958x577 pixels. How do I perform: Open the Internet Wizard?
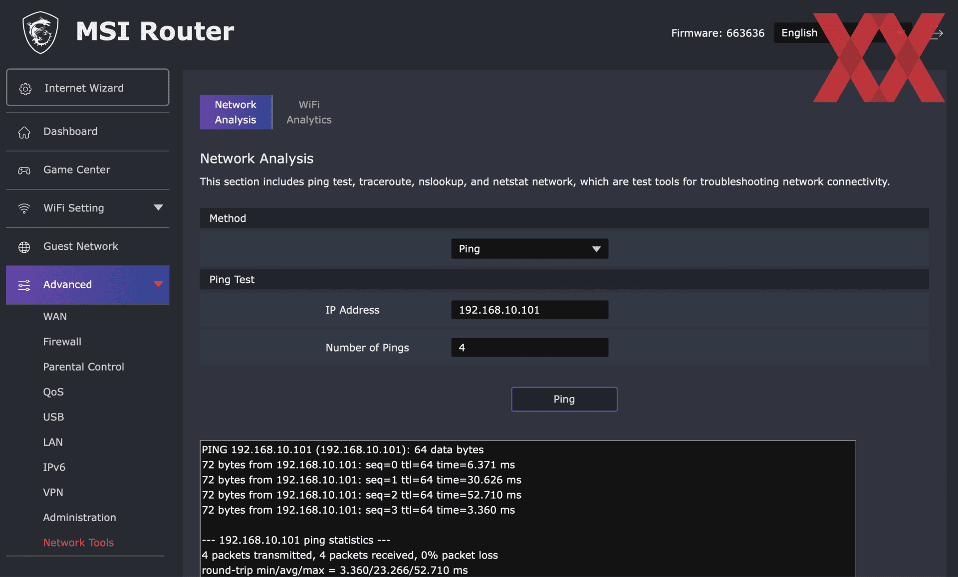(87, 87)
